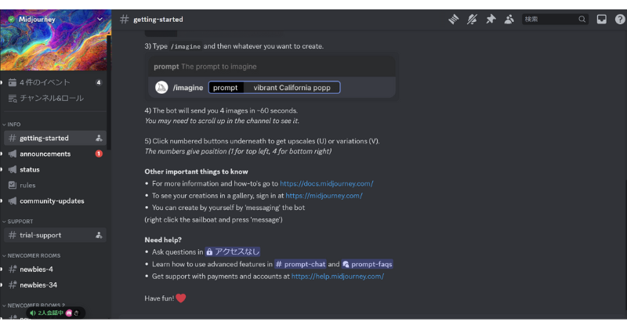The width and height of the screenshot is (627, 329).
Task: Collapse the INFO channel category
Action: pyautogui.click(x=12, y=125)
